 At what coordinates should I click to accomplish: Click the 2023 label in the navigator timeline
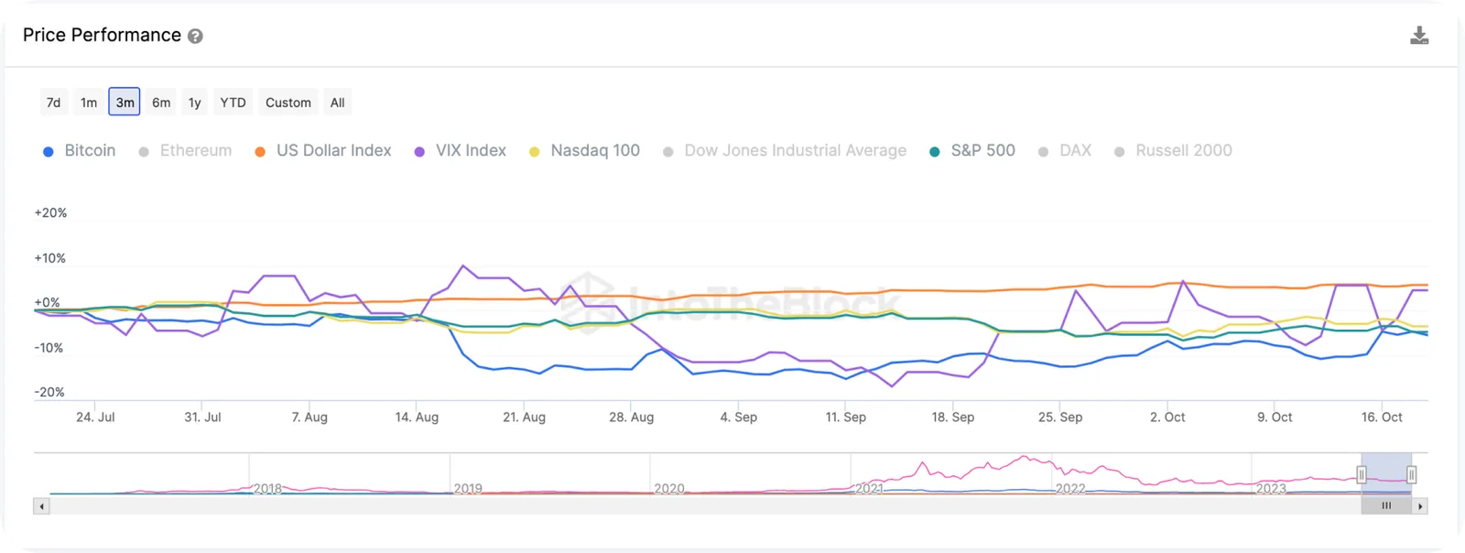tap(1271, 489)
